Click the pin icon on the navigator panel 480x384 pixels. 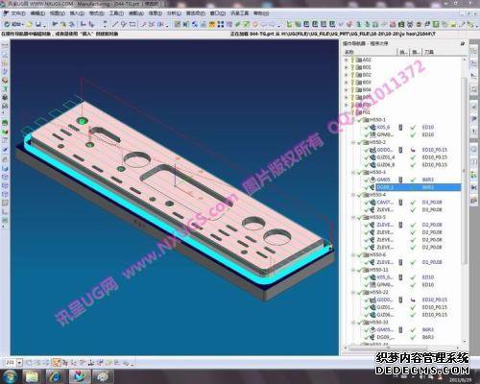point(463,43)
